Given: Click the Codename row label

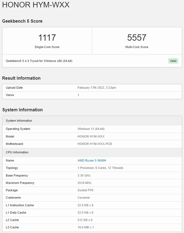Looking at the screenshot, I should [13, 198].
